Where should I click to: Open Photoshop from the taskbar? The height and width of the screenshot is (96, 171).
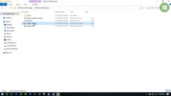tap(30, 94)
